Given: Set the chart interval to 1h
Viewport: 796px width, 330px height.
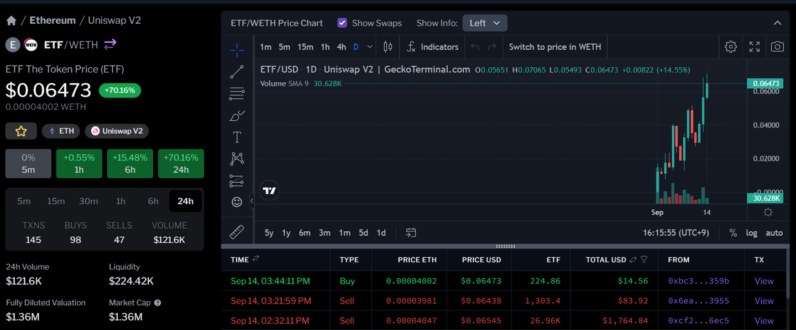Looking at the screenshot, I should pyautogui.click(x=325, y=47).
